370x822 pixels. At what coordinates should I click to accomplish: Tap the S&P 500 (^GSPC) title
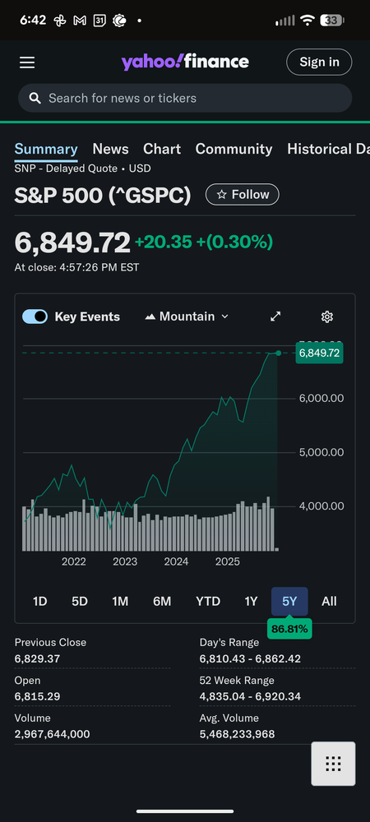(103, 195)
